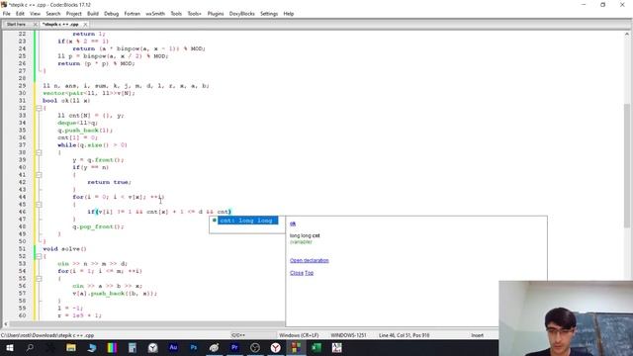Click 'return true;' on line 42

pos(110,182)
